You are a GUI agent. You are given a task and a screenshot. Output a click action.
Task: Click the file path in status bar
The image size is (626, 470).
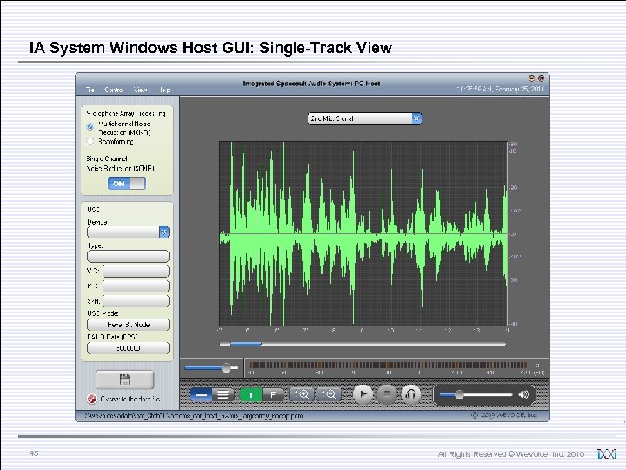192,416
